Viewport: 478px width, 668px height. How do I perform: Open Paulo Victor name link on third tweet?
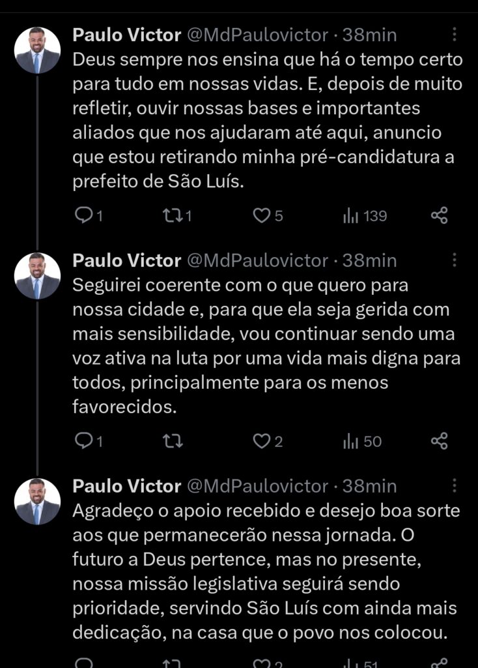coord(126,486)
